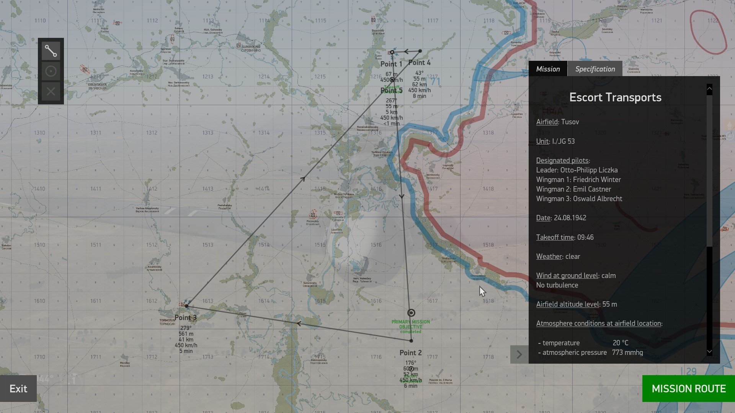Select the Point 1 waypoint marker
The height and width of the screenshot is (413, 735).
pos(392,52)
